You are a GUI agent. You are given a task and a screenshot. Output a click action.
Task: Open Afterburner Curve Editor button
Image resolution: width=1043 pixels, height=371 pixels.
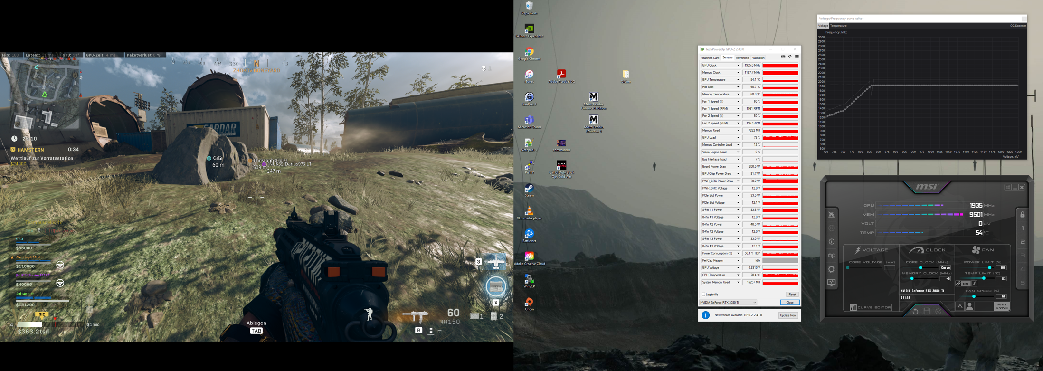tap(871, 307)
